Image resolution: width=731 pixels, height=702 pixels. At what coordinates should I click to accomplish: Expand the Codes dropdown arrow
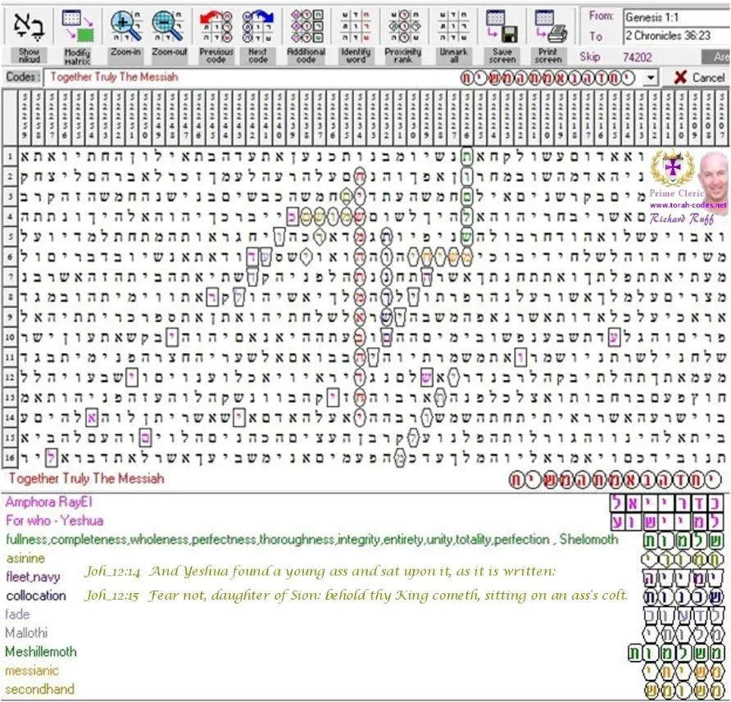(651, 77)
